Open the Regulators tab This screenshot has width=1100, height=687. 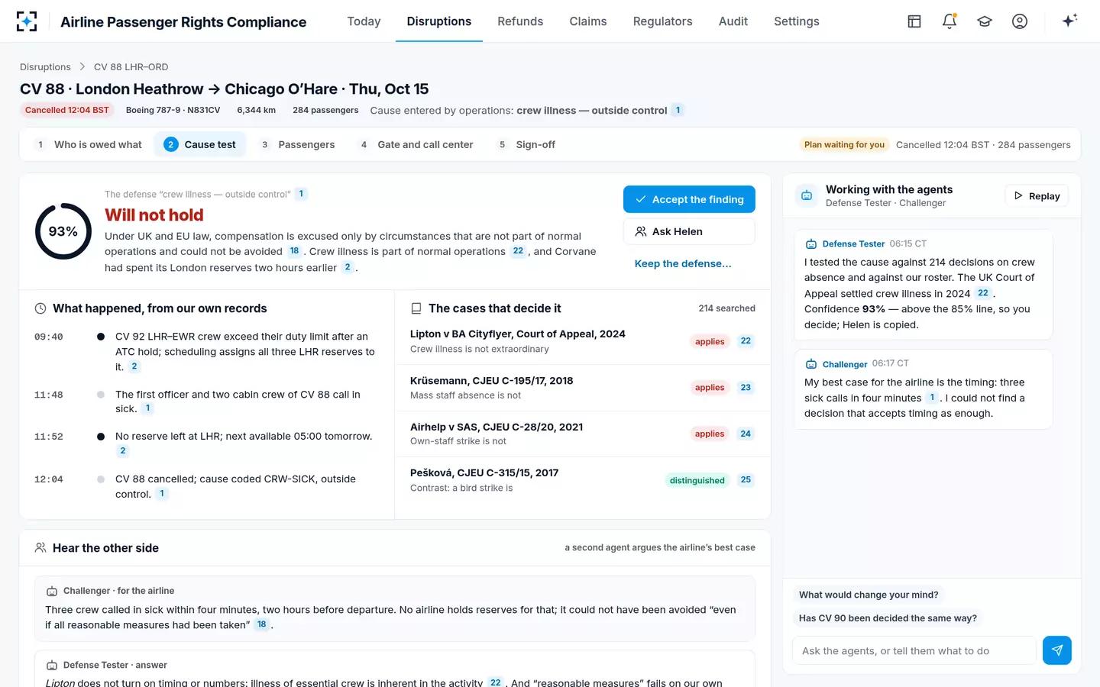[662, 21]
